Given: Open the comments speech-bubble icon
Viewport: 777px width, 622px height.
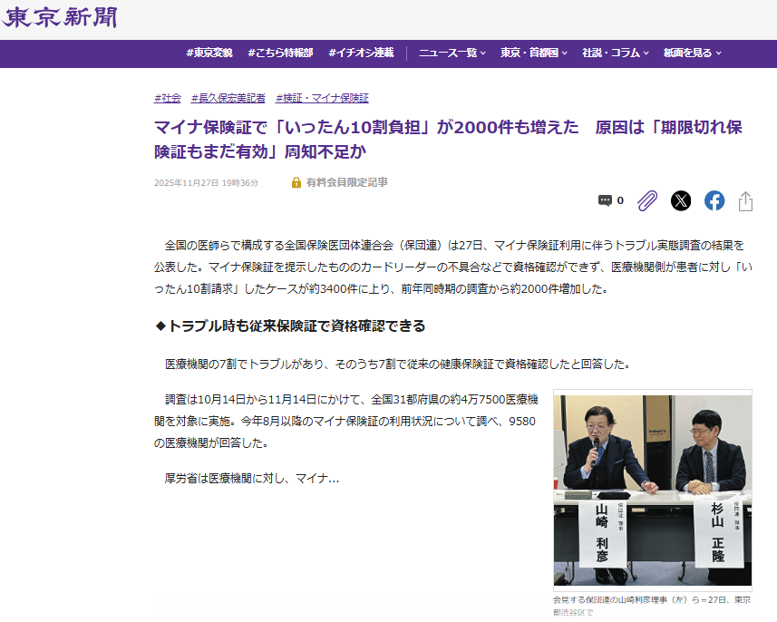Looking at the screenshot, I should pyautogui.click(x=605, y=200).
